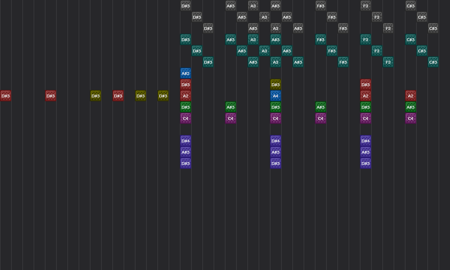Click teal F#3 in lowest teal row
Viewport: 450px width, 270px height.
[x=343, y=62]
